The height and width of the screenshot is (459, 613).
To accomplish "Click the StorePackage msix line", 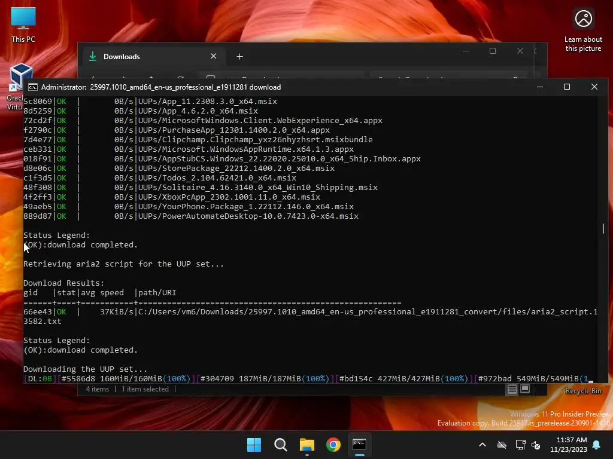I will point(179,169).
